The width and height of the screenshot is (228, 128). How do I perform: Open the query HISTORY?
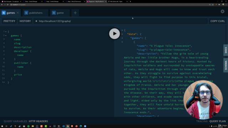(x=25, y=21)
